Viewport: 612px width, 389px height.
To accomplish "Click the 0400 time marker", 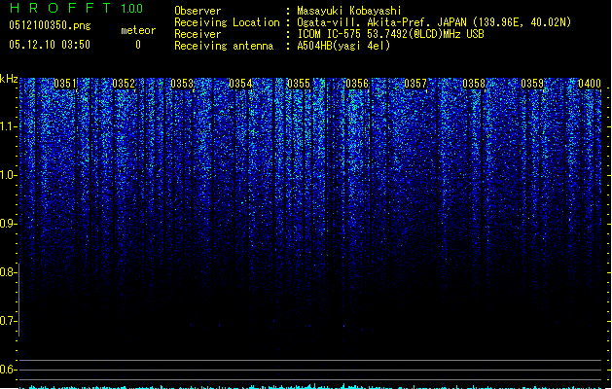I will pos(590,84).
